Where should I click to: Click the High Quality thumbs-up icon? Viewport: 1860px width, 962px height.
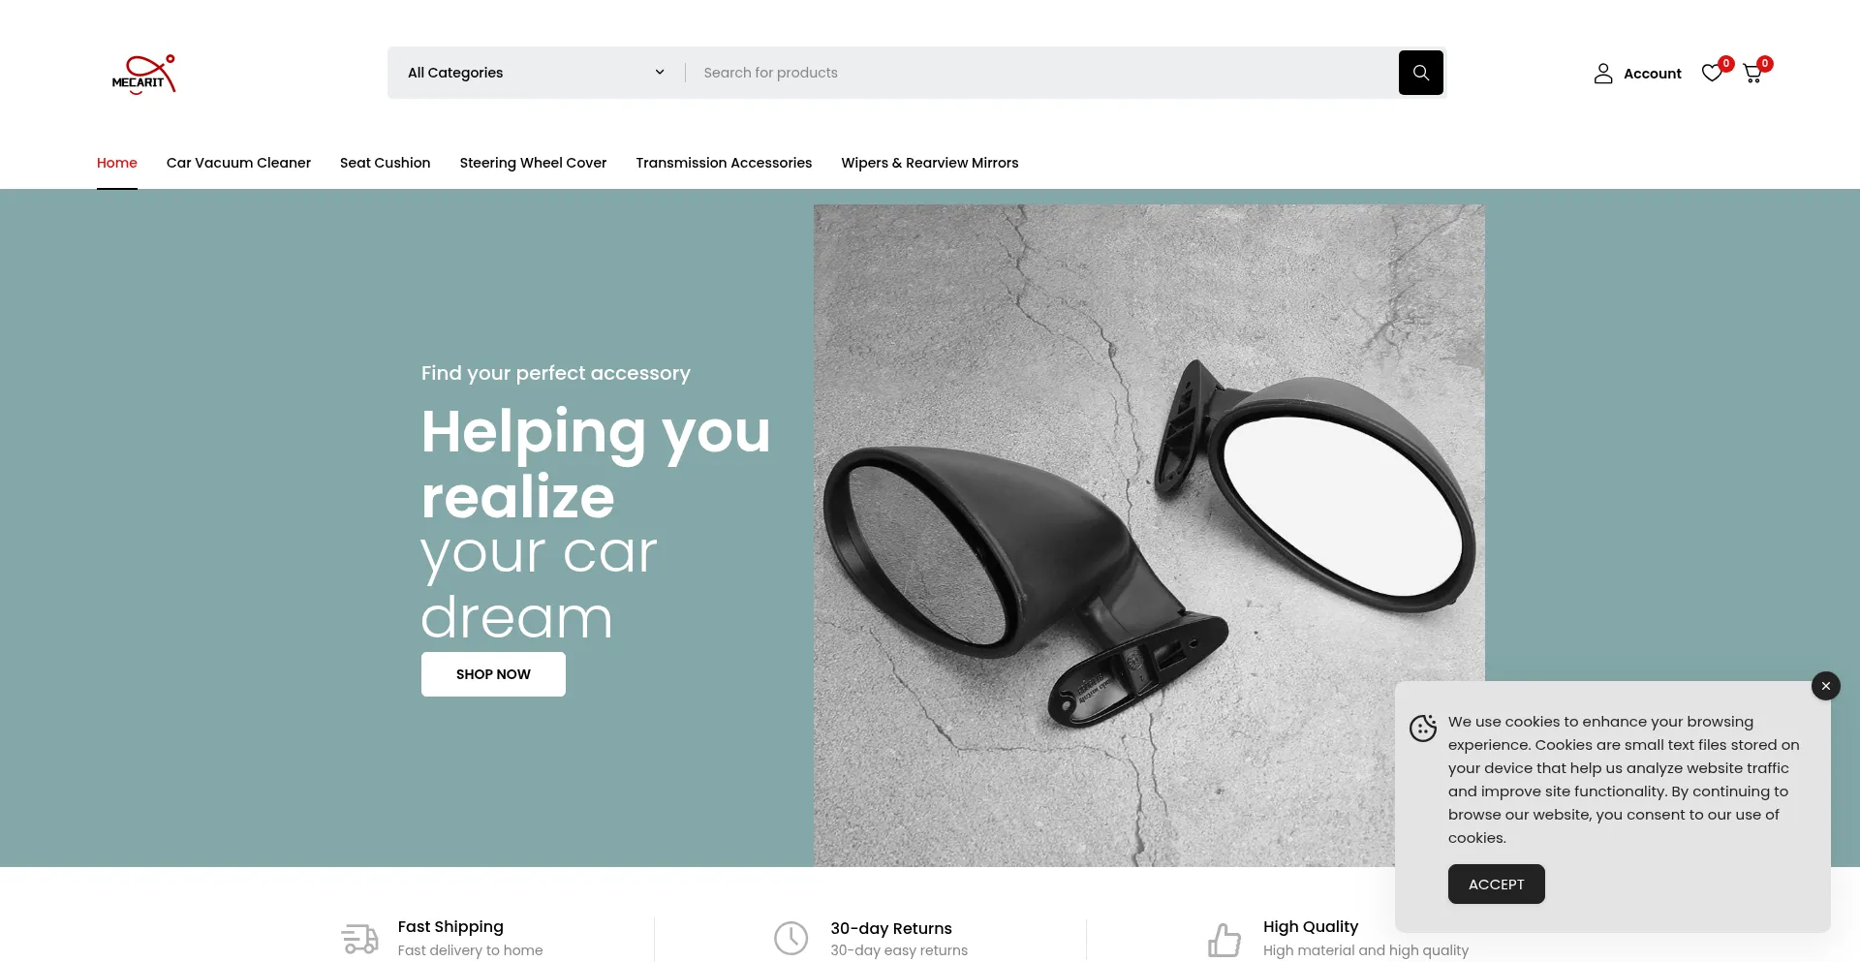(1224, 939)
